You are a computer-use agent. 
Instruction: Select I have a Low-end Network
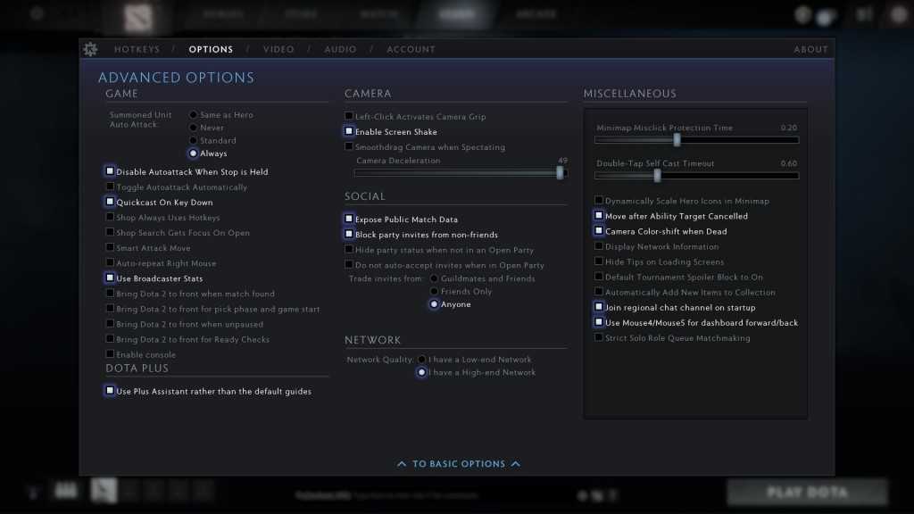421,360
